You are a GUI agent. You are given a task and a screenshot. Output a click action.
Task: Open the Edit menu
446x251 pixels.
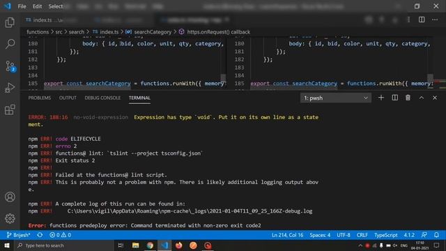(x=37, y=6)
